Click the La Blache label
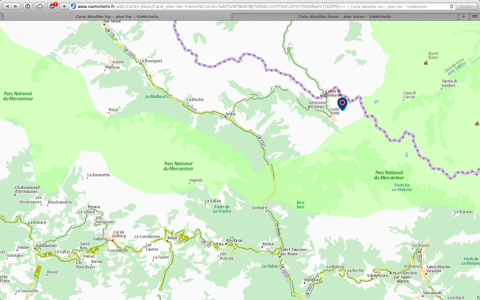 pyautogui.click(x=195, y=100)
